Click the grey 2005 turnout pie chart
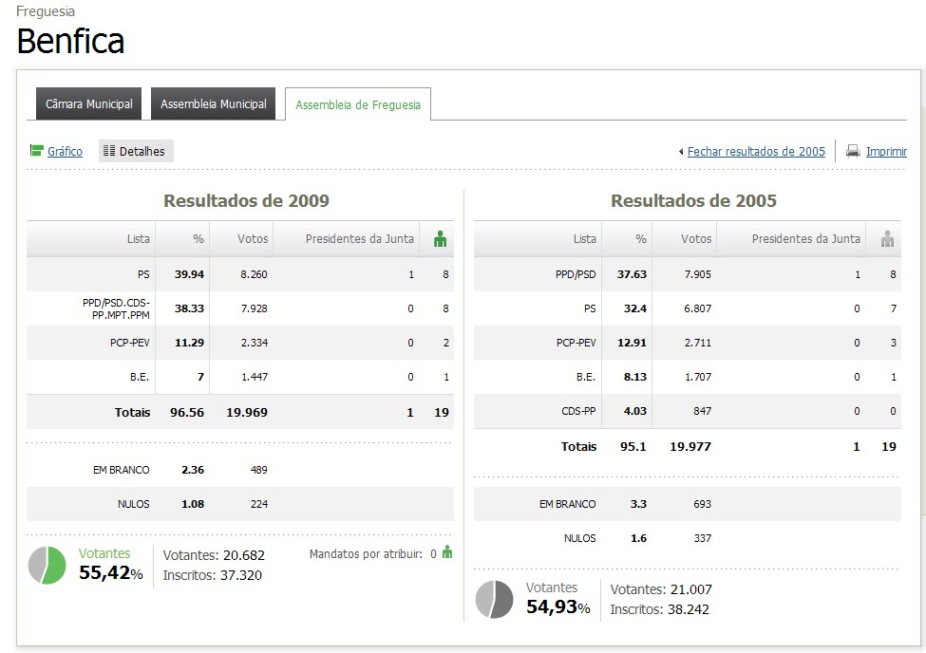926x653 pixels. click(x=494, y=599)
